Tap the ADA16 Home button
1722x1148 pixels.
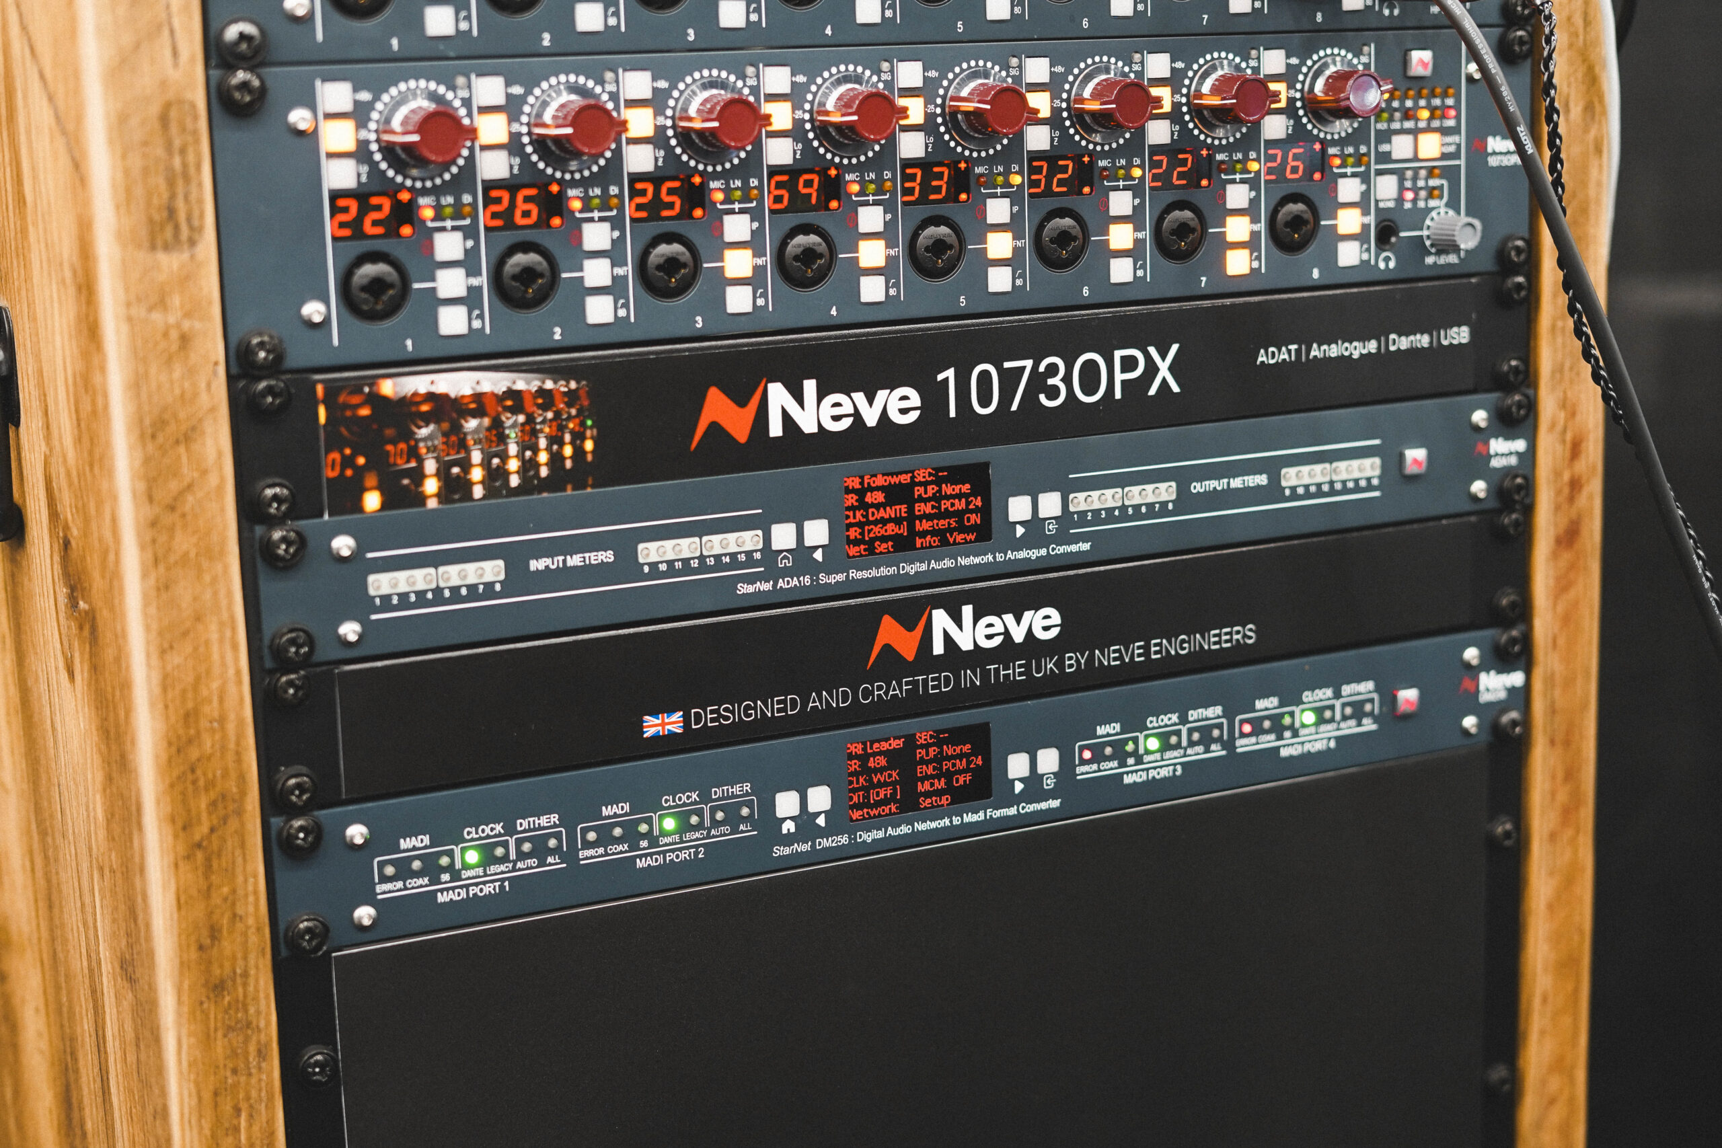tap(784, 536)
